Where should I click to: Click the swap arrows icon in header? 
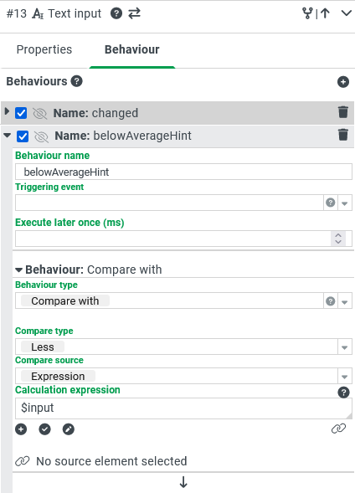pos(134,13)
